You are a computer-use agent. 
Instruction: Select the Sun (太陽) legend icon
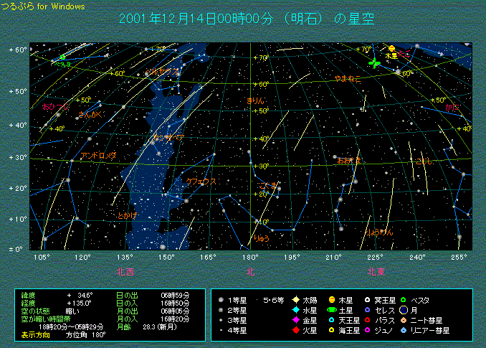point(295,299)
